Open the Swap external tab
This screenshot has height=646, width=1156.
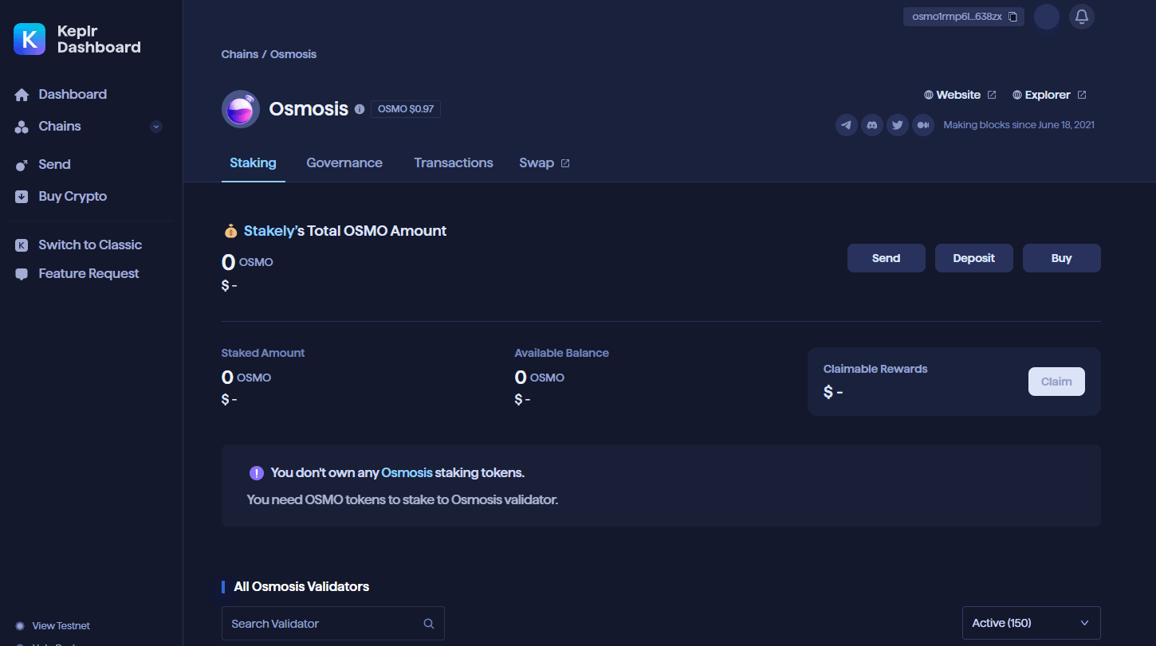pos(545,162)
